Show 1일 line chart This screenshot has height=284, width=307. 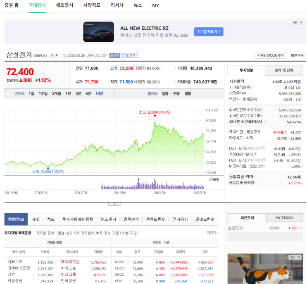31,93
